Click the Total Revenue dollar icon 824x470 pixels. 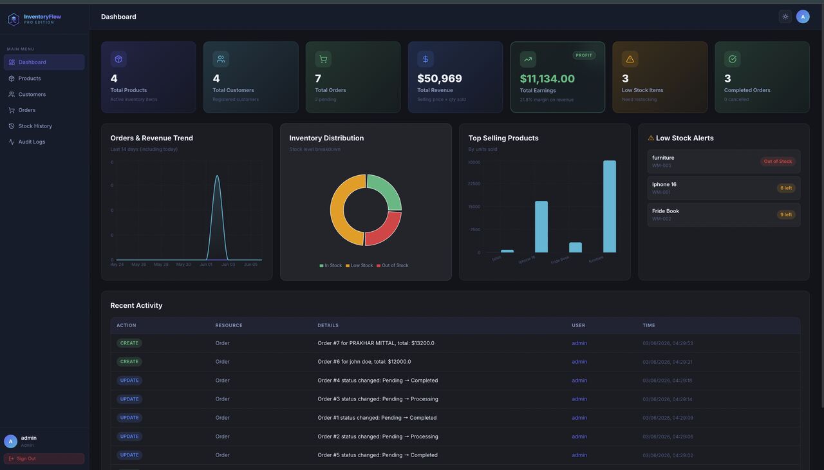tap(426, 59)
